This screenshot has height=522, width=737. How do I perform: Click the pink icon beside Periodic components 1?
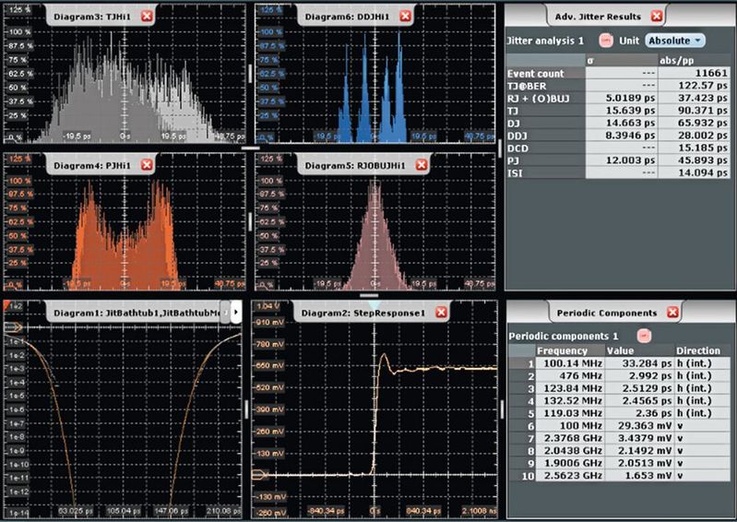[x=644, y=336]
